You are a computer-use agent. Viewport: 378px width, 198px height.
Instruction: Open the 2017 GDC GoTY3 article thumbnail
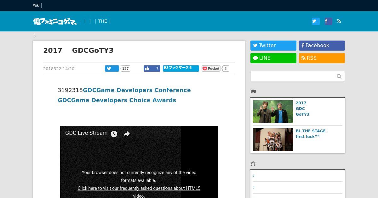(273, 112)
